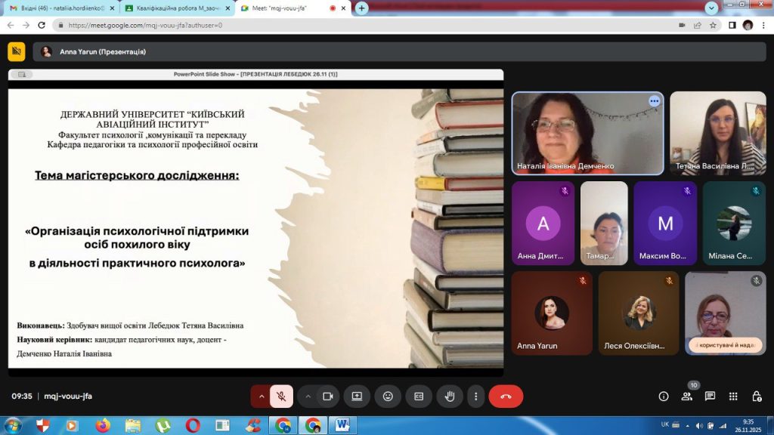Toggle closed captions in the call
The image size is (774, 435).
click(x=419, y=396)
